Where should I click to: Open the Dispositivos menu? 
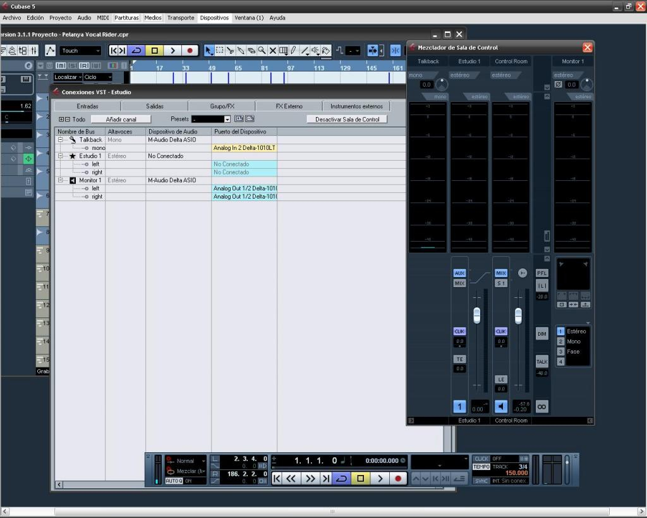click(214, 18)
